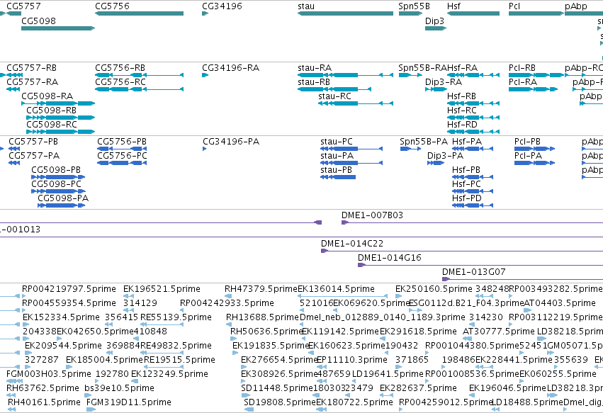Select the RH40161.5prime EST feature
This screenshot has width=603, height=413.
12,410
